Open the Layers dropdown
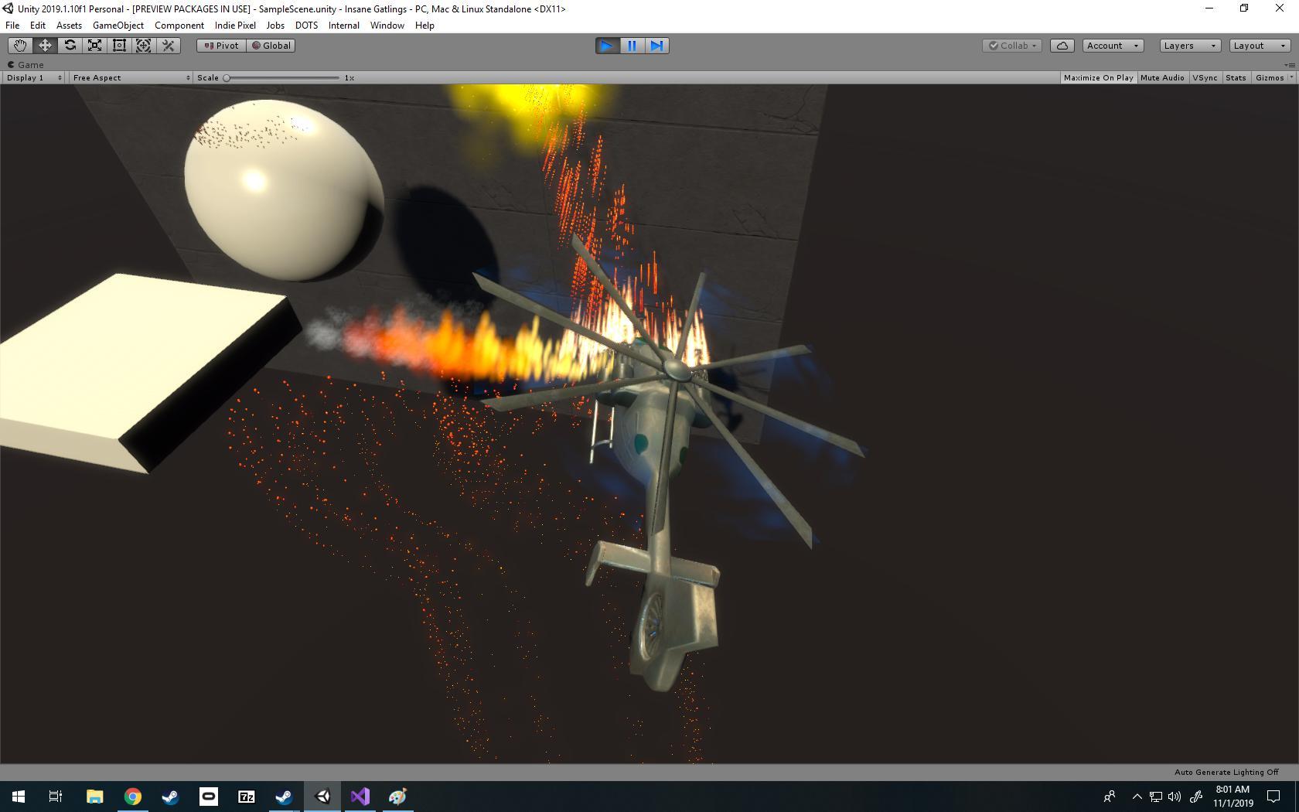Image resolution: width=1299 pixels, height=812 pixels. coord(1189,46)
